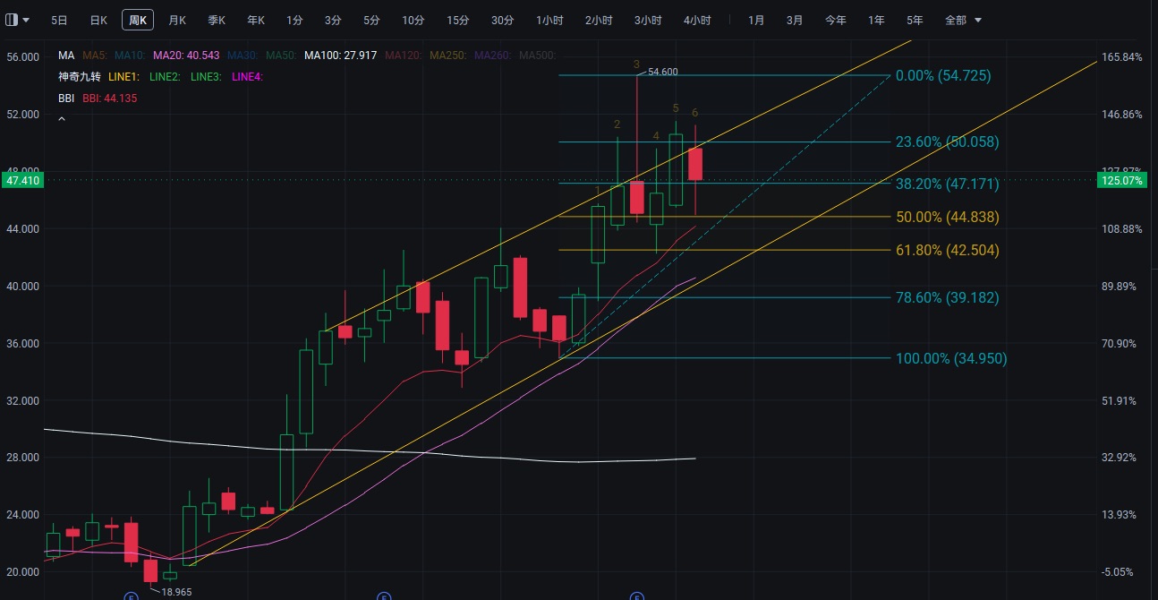Select the 61.80% (42.504) Fibonacci level label

pos(947,250)
